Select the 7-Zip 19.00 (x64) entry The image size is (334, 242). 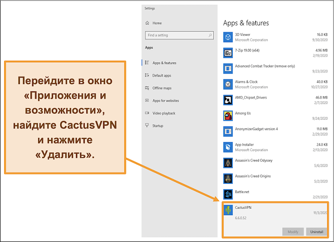point(247,50)
